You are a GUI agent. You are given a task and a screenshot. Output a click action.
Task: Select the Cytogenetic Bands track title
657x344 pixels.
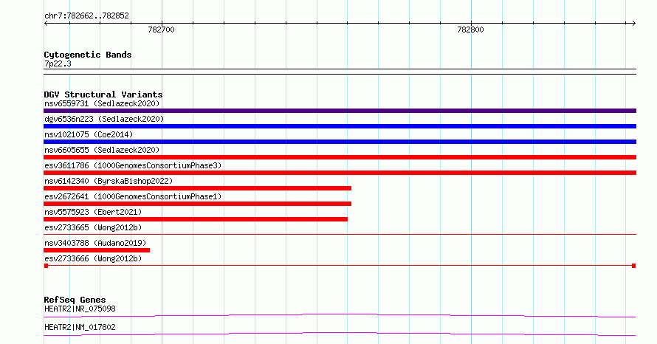point(88,55)
